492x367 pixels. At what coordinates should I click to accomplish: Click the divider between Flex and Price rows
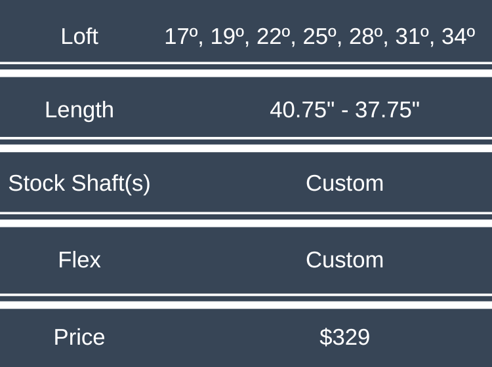(x=246, y=301)
